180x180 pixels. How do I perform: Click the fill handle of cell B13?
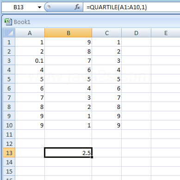click(92, 157)
